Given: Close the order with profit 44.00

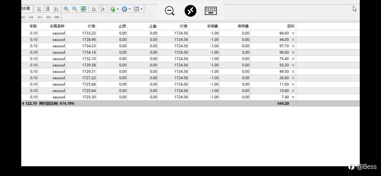Looking at the screenshot, I should click(x=293, y=40).
